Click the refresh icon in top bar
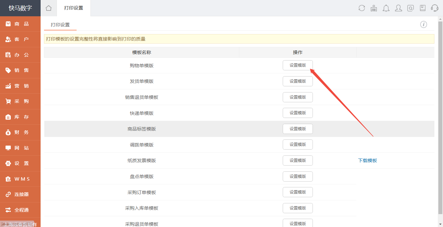Screen dimensions: 443x227 (362, 8)
